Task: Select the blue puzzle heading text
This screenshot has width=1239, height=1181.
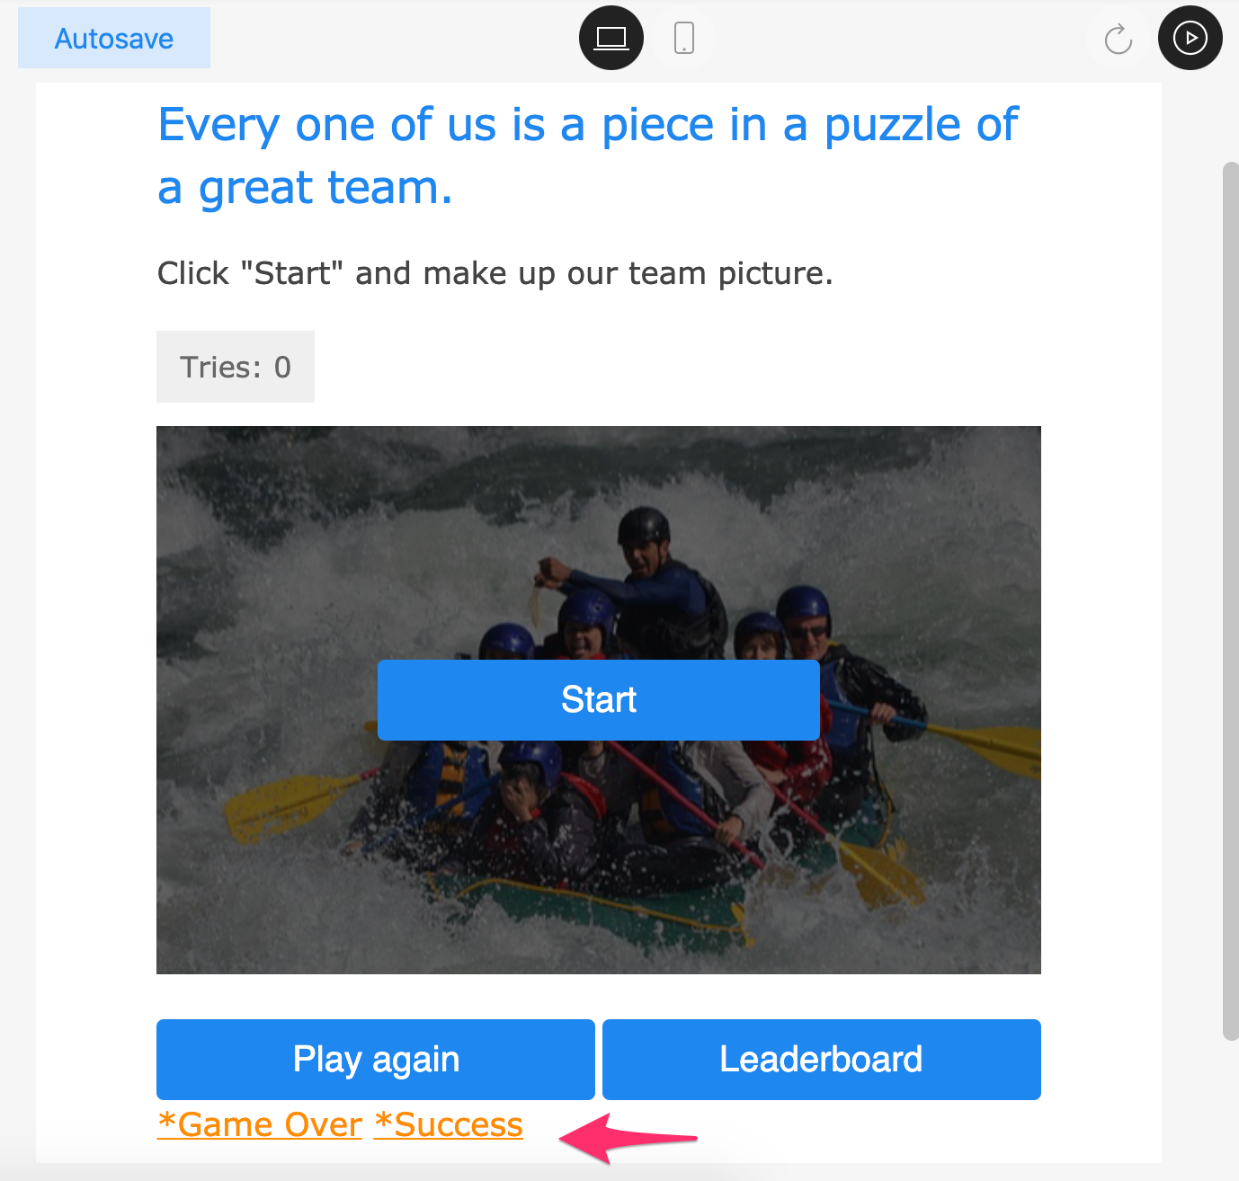Action: click(x=588, y=155)
